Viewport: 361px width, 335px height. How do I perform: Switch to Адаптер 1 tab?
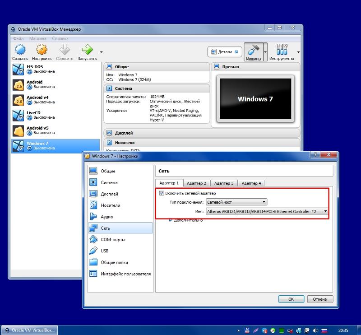pos(169,183)
